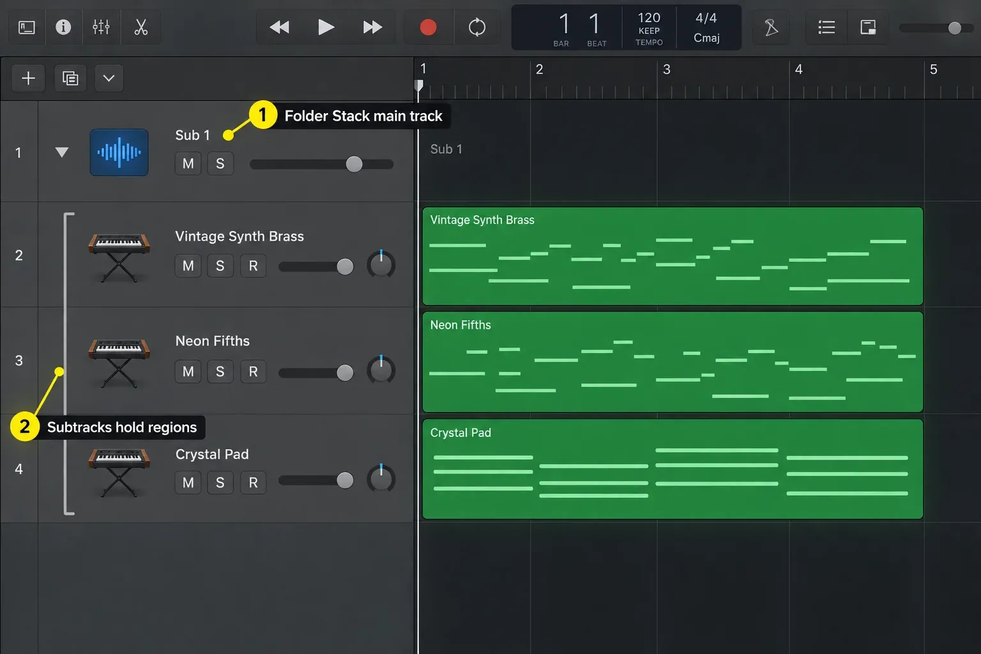Open the 4/4 Cmaj signature display
Screen dimensions: 981x654
coord(707,28)
